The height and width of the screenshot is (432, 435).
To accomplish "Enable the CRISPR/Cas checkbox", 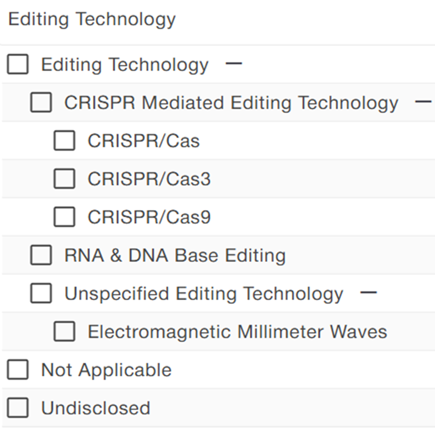I will click(64, 141).
